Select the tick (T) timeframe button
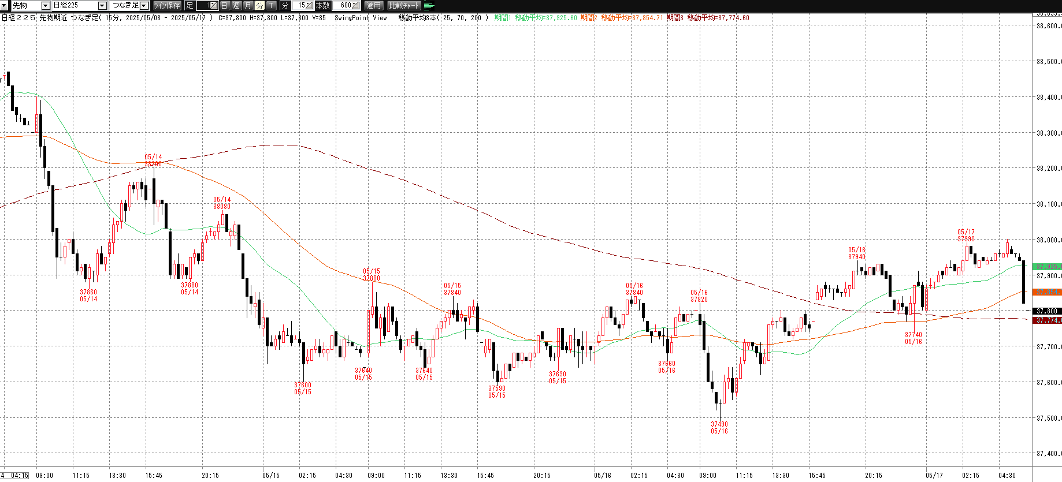This screenshot has height=482, width=1062. pos(271,6)
